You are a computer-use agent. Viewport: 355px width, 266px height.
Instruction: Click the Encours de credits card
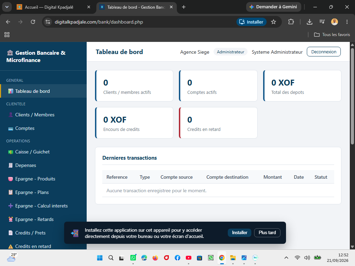point(134,123)
